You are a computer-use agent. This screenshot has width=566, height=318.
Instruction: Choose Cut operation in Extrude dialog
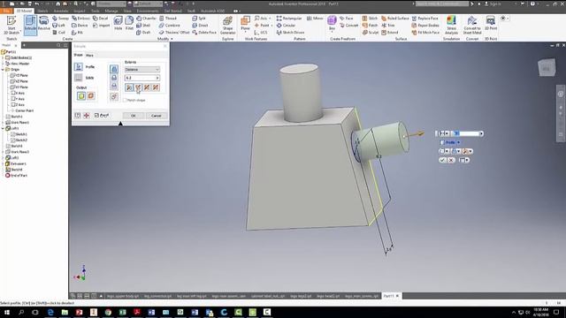[x=114, y=78]
